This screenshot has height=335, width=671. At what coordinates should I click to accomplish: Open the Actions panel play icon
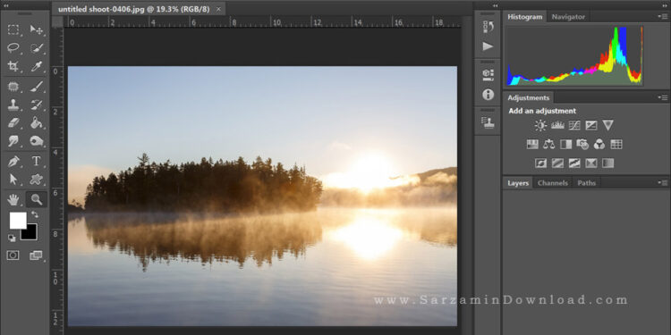pyautogui.click(x=488, y=46)
